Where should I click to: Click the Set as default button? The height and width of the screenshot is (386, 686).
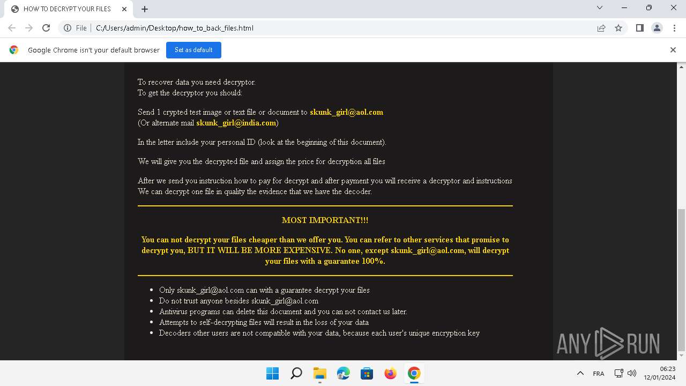click(x=193, y=50)
